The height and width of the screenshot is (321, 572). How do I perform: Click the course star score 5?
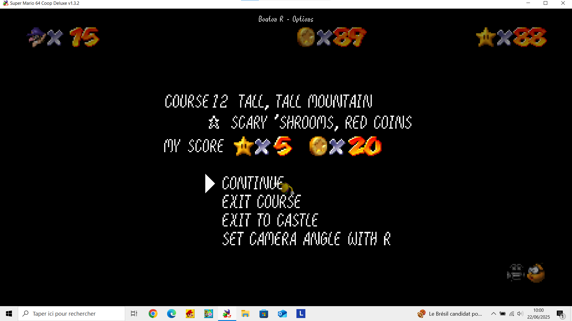[x=282, y=146]
